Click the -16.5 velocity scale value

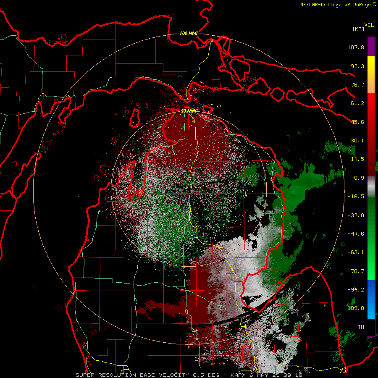(356, 197)
